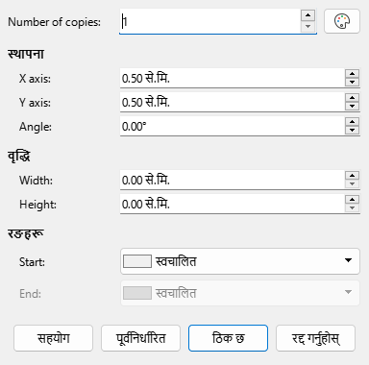Click the रङहरू section heading

(x=26, y=233)
